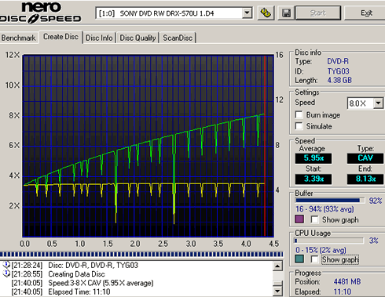Click the Exit button
The height and width of the screenshot is (297, 385).
pyautogui.click(x=366, y=13)
